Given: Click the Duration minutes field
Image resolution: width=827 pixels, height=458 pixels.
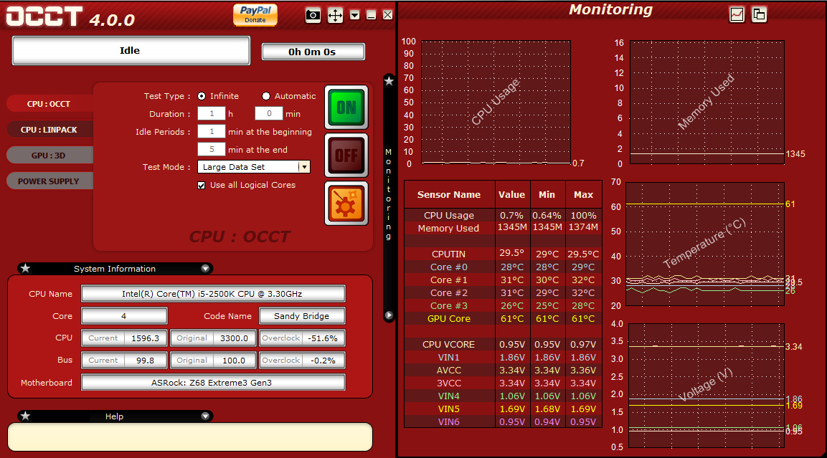Looking at the screenshot, I should (269, 113).
